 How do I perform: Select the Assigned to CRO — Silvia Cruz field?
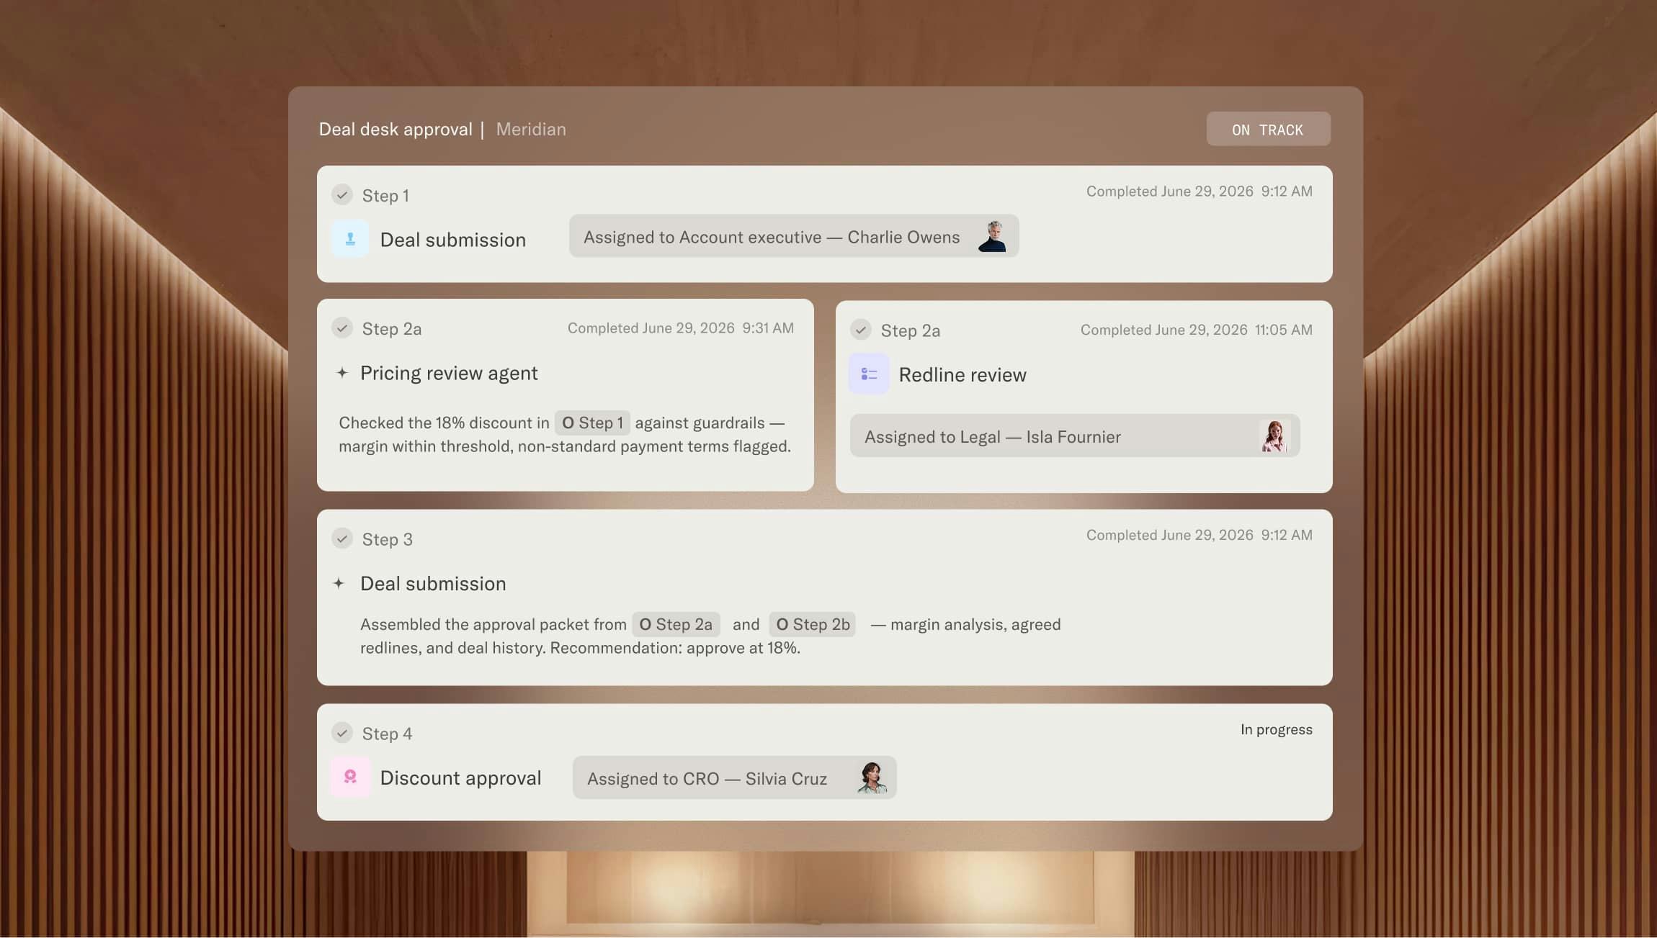click(x=734, y=777)
